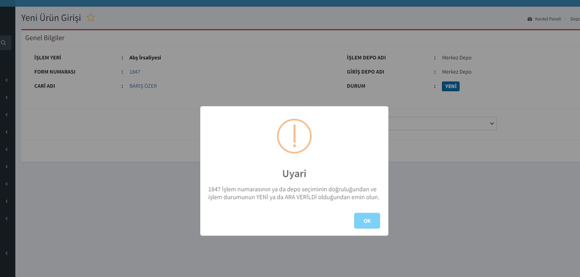Click the Uyari warning message text

point(294,194)
